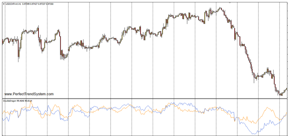Click the DoubleDragon indicator name label
This screenshot has height=136, width=288.
[x=10, y=101]
